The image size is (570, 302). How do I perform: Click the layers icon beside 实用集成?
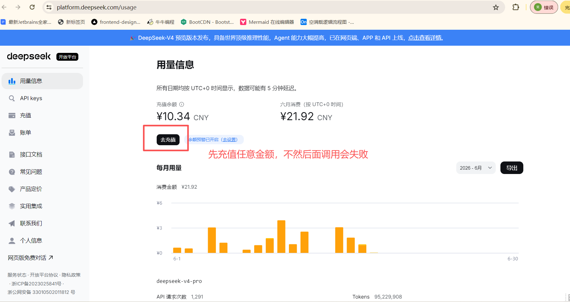12,206
